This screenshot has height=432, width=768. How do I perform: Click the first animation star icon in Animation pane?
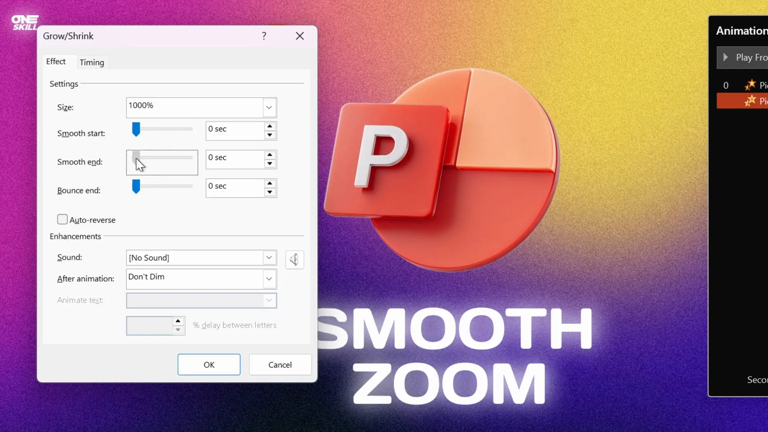[750, 85]
